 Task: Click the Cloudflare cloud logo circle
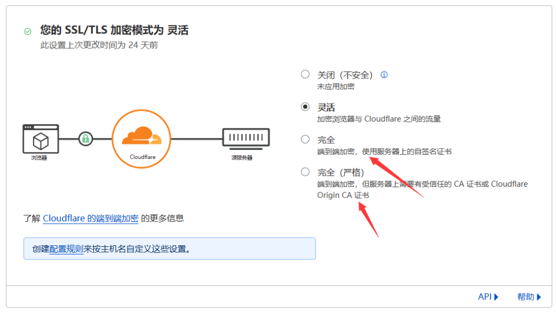pos(142,138)
